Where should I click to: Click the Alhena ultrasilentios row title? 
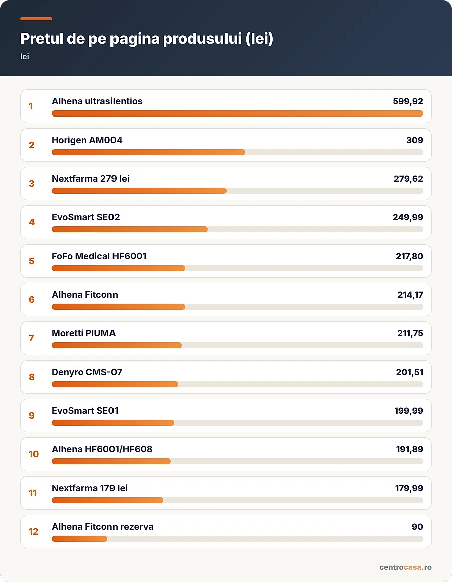(x=97, y=101)
